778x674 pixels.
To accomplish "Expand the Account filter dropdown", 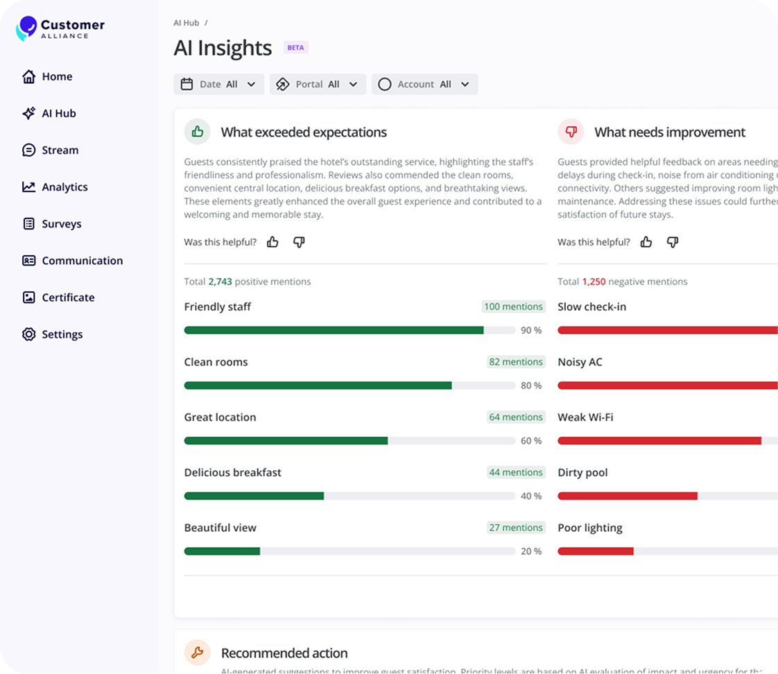I will click(425, 85).
